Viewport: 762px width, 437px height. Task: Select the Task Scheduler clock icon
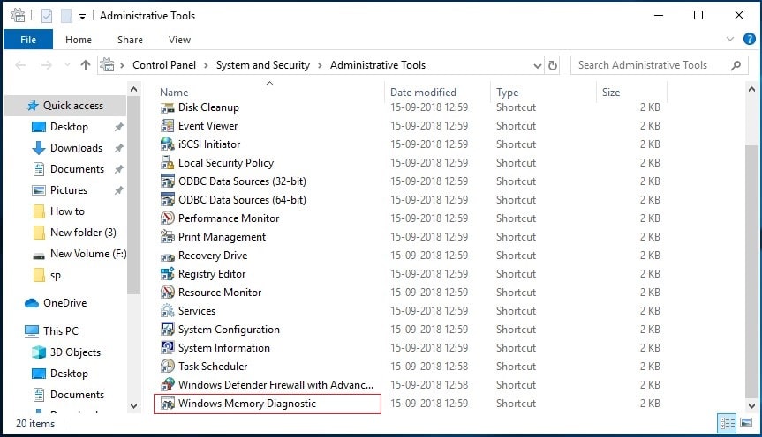pos(167,367)
